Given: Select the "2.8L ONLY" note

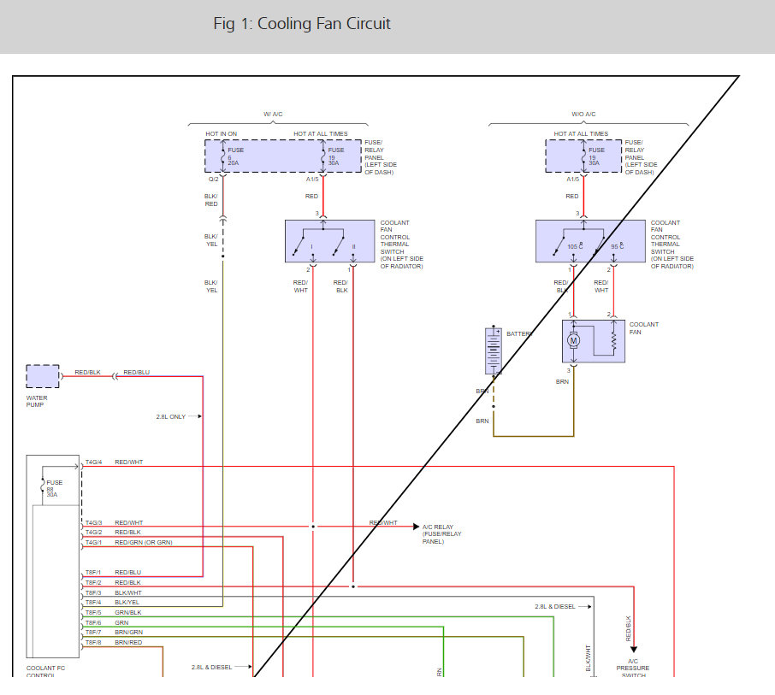Looking at the screenshot, I should [170, 417].
